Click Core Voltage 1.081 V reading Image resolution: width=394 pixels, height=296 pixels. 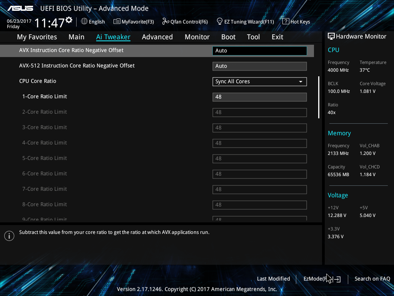point(367,91)
